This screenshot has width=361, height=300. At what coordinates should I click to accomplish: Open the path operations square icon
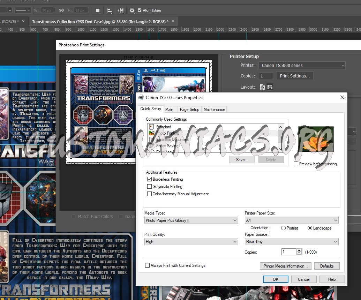pyautogui.click(x=98, y=10)
